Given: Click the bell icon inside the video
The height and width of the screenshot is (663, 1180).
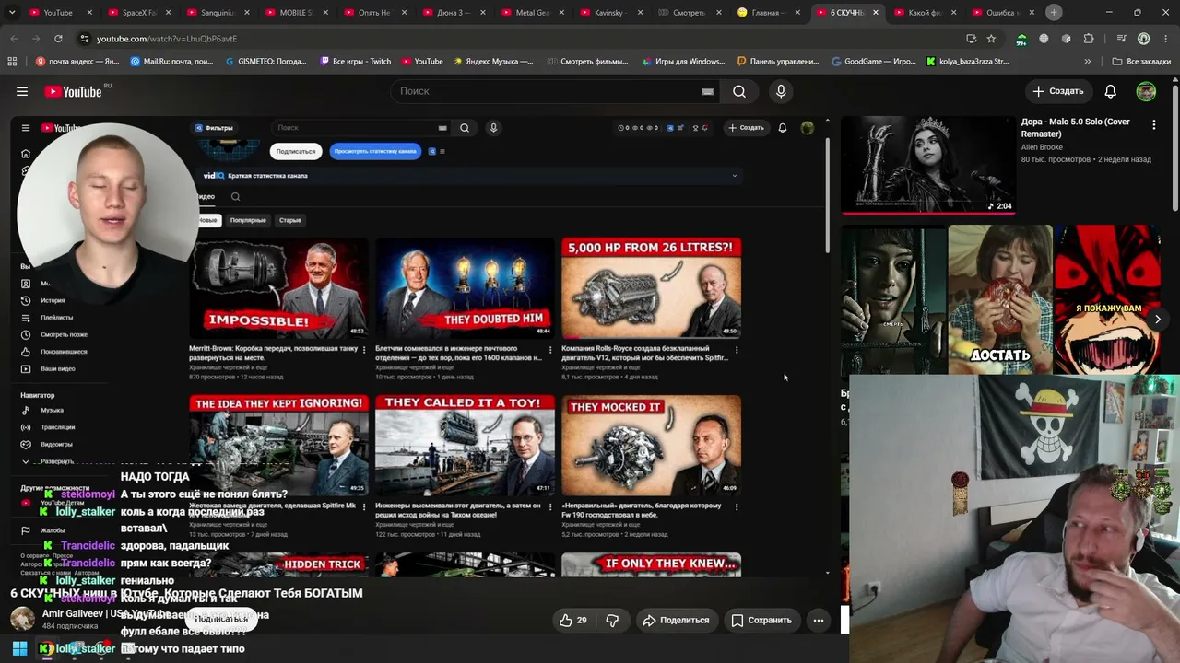Looking at the screenshot, I should coord(783,128).
